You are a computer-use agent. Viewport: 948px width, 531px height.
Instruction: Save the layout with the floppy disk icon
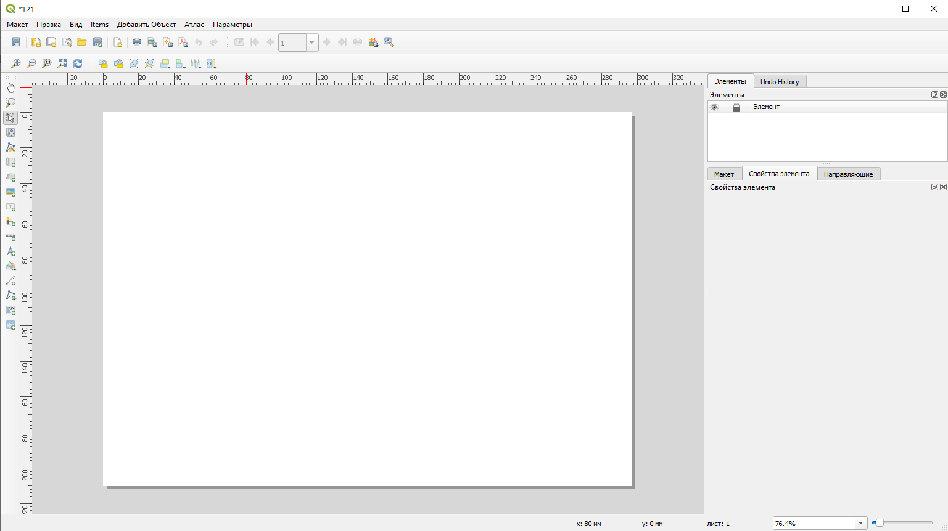pos(16,42)
